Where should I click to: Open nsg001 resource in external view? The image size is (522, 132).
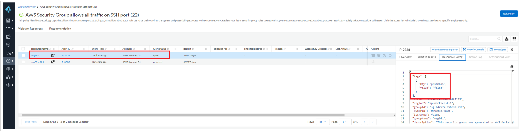53,55
